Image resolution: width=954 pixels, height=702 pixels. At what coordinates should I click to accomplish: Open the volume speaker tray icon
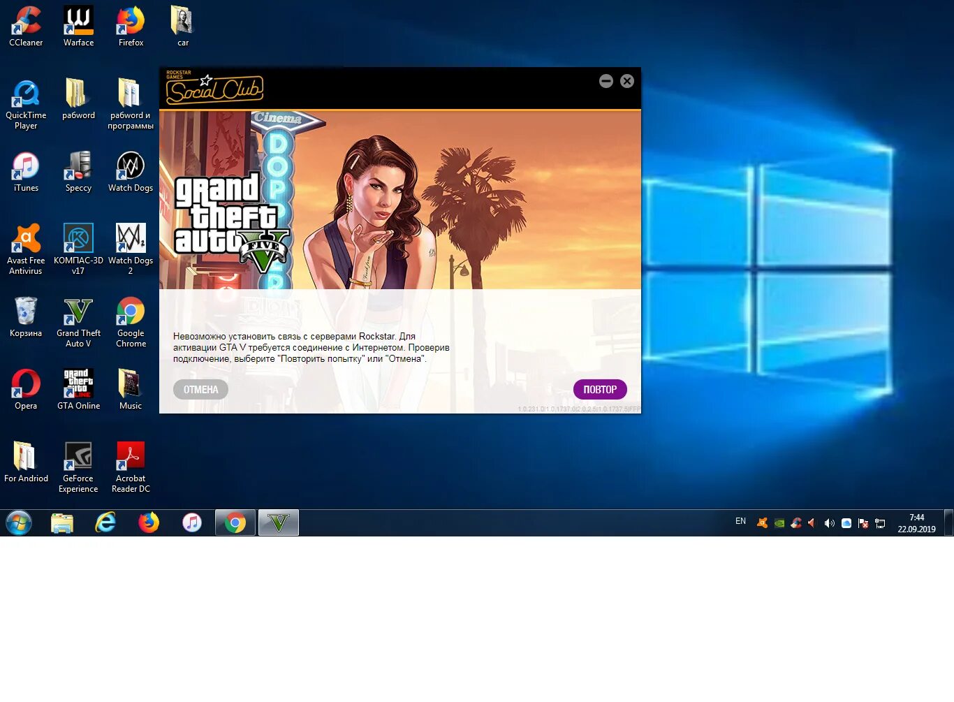pyautogui.click(x=830, y=523)
